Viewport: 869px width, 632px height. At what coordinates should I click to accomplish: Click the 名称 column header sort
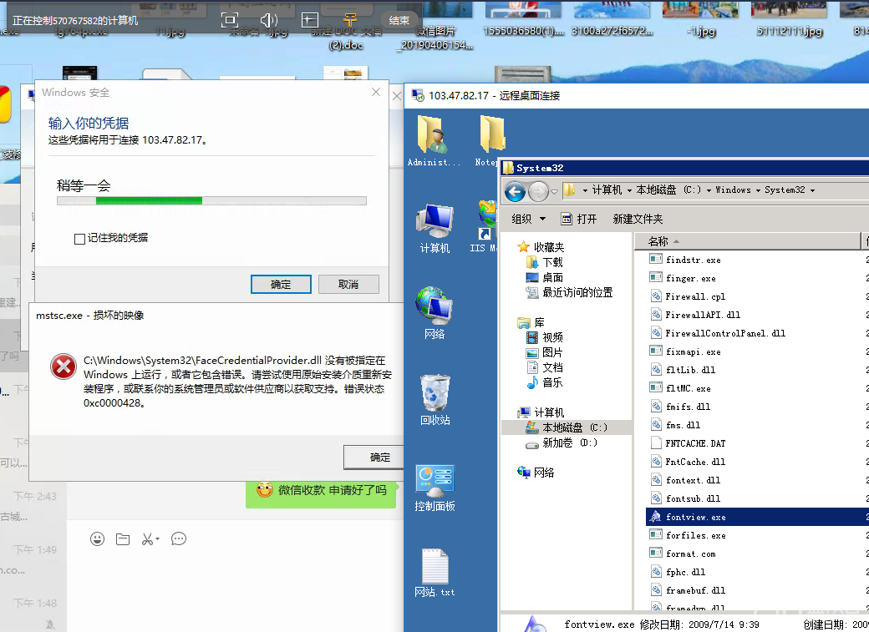(x=746, y=241)
